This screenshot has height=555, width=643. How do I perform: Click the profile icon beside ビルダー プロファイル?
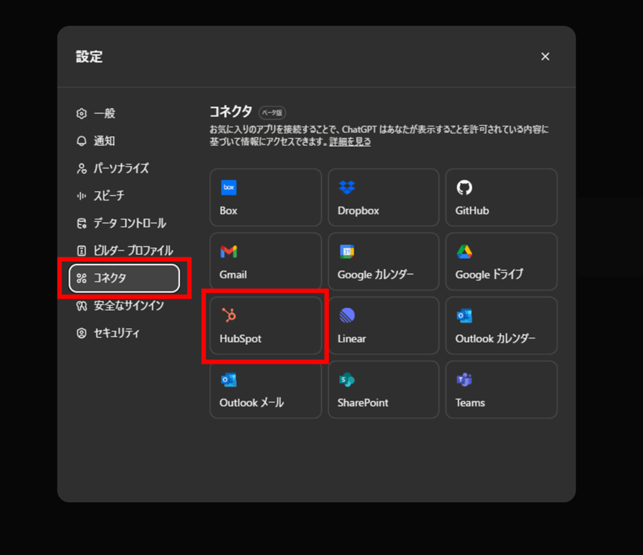[x=82, y=251]
